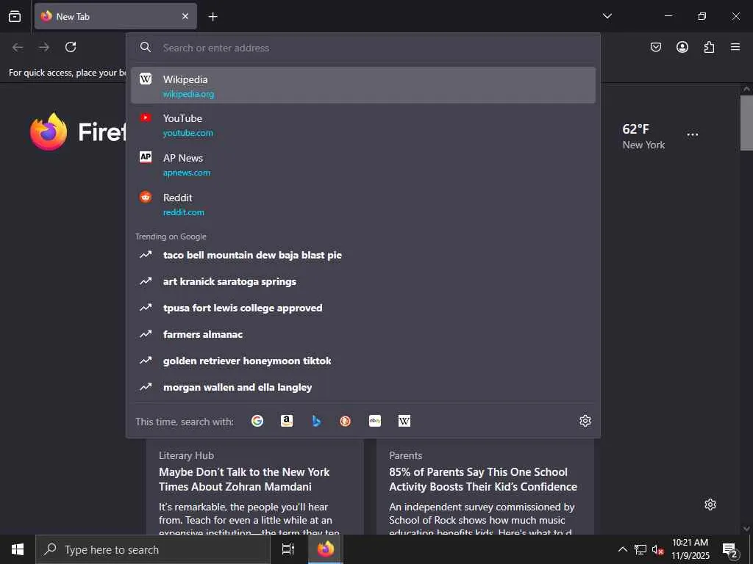The image size is (753, 564).
Task: Click Firefox icon in the taskbar
Action: (325, 549)
